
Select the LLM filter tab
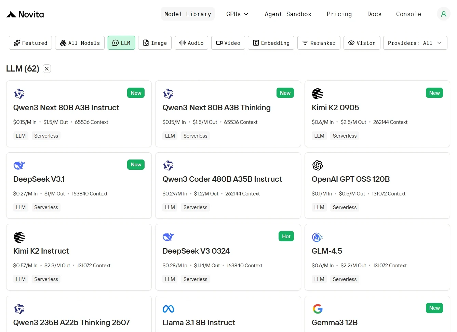(x=121, y=43)
